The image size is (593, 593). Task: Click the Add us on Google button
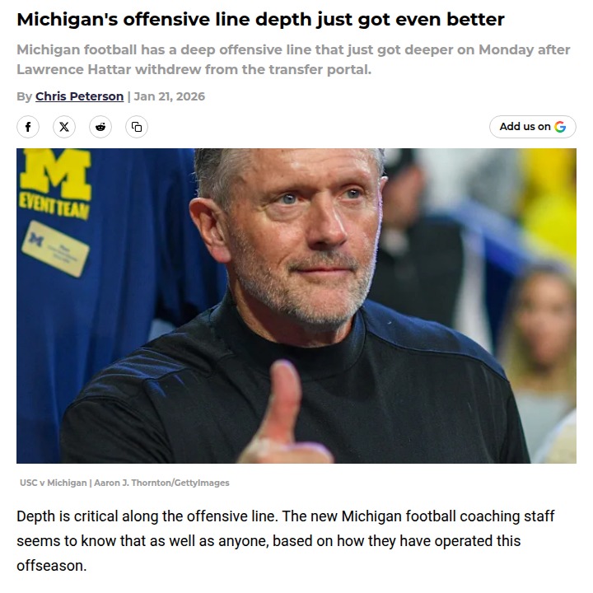pyautogui.click(x=533, y=127)
